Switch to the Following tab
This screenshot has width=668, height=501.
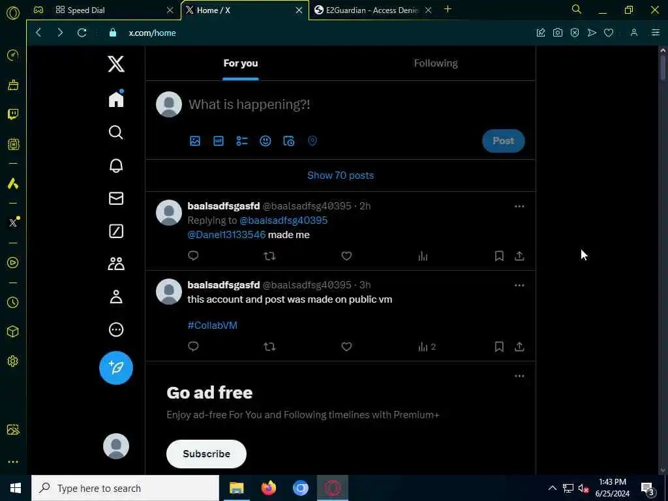pos(435,63)
